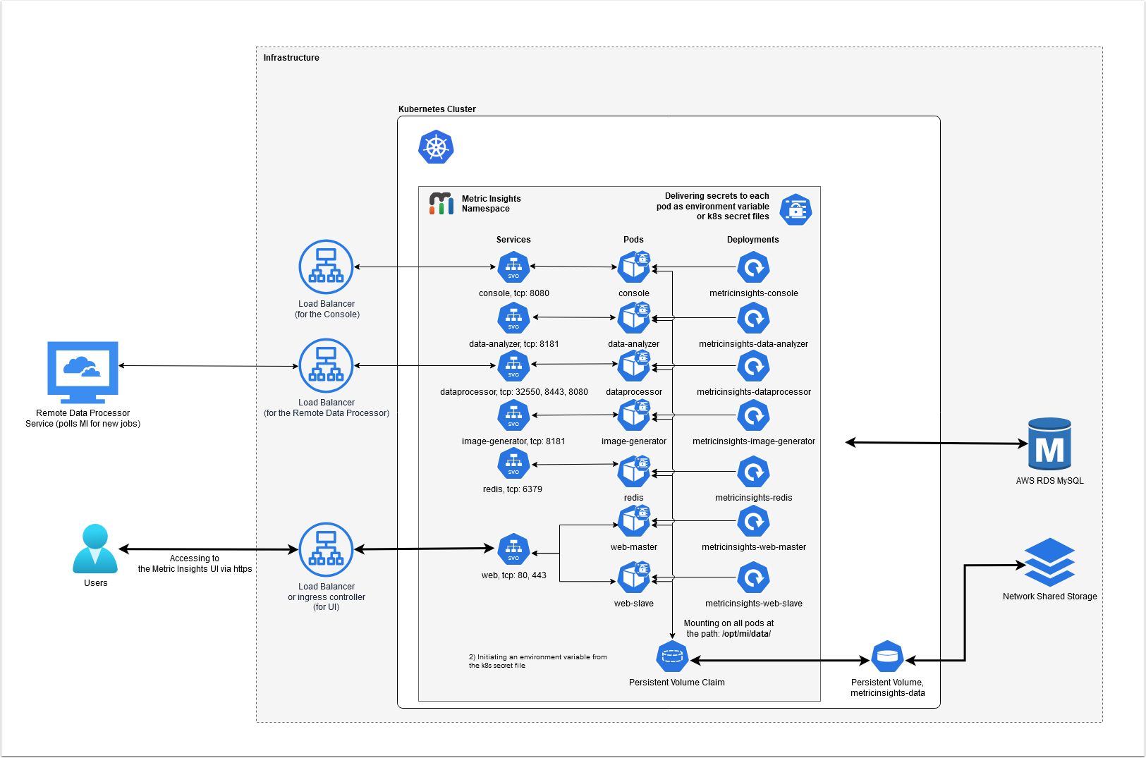Click the 'metricinsights-console' deployment label

point(754,293)
